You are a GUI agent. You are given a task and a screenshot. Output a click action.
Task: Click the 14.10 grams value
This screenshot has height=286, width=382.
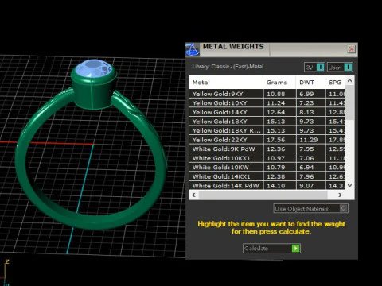click(x=276, y=186)
